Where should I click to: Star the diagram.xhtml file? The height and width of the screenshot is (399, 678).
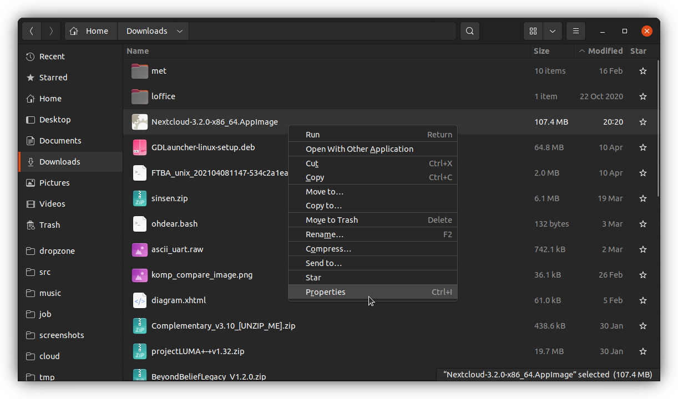click(643, 300)
